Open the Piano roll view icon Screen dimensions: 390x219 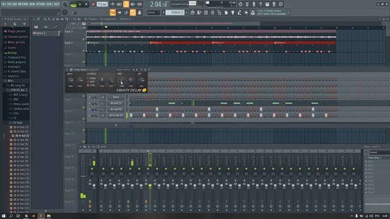199,12
